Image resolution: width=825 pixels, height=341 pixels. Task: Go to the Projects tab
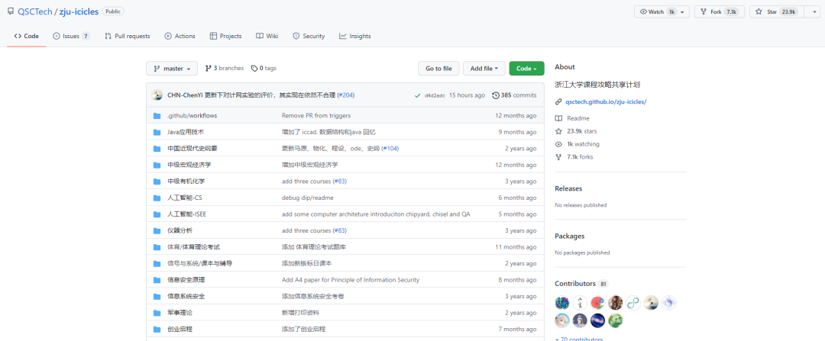point(225,37)
